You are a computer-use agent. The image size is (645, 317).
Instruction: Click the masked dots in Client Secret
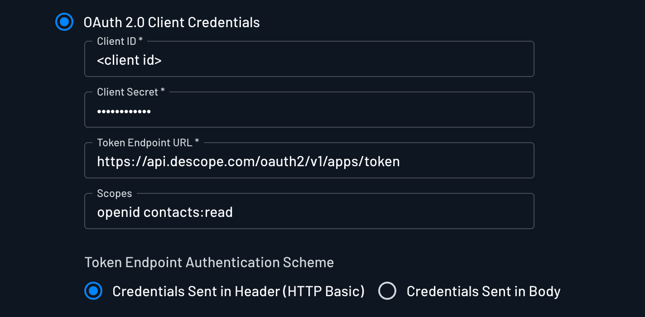click(x=124, y=110)
